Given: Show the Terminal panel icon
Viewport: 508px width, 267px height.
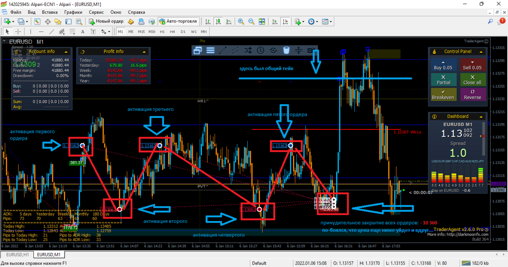Looking at the screenshot, I should (x=69, y=22).
